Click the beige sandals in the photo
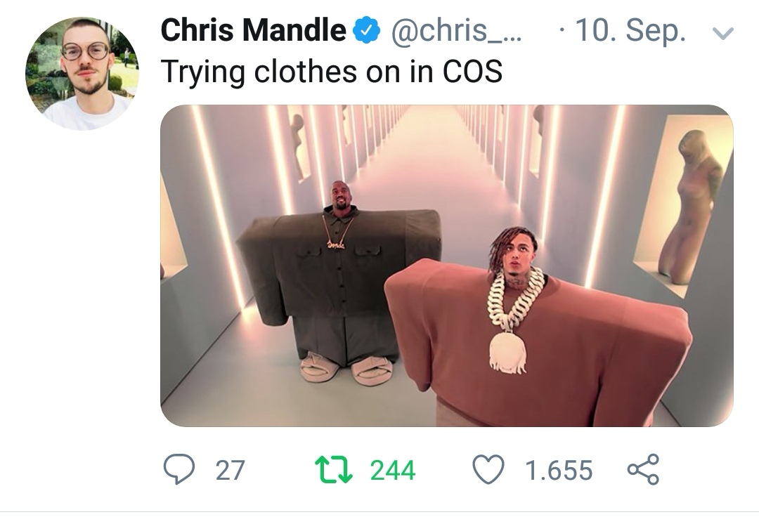 [346, 369]
